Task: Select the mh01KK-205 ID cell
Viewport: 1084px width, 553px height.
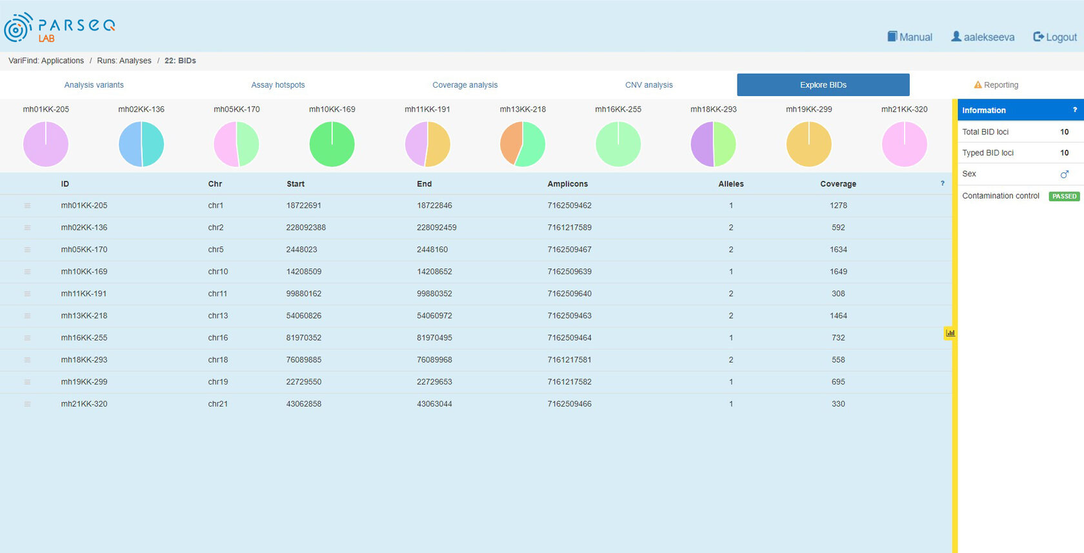Action: point(85,205)
